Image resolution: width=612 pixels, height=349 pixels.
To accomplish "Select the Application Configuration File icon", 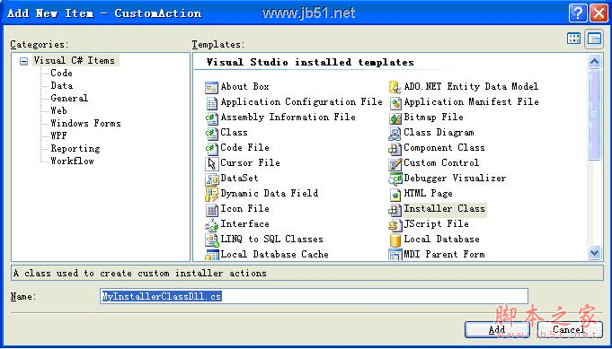I will coord(211,103).
